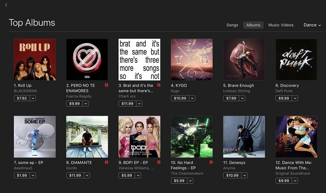326x193 pixels.
Task: Open the Daft Punk Discovery album artwork
Action: point(296,60)
